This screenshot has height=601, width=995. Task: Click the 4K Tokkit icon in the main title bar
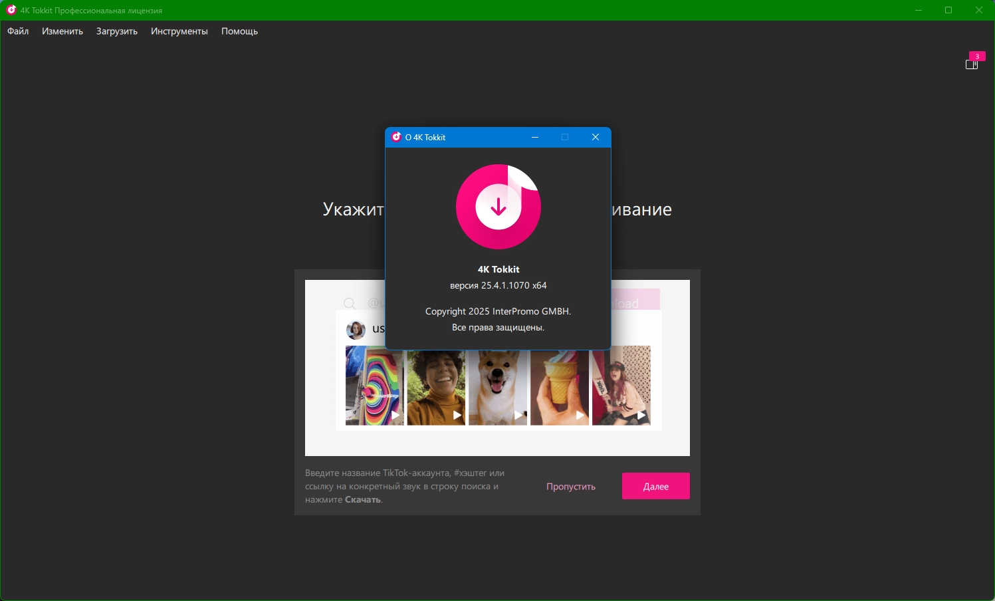11,10
